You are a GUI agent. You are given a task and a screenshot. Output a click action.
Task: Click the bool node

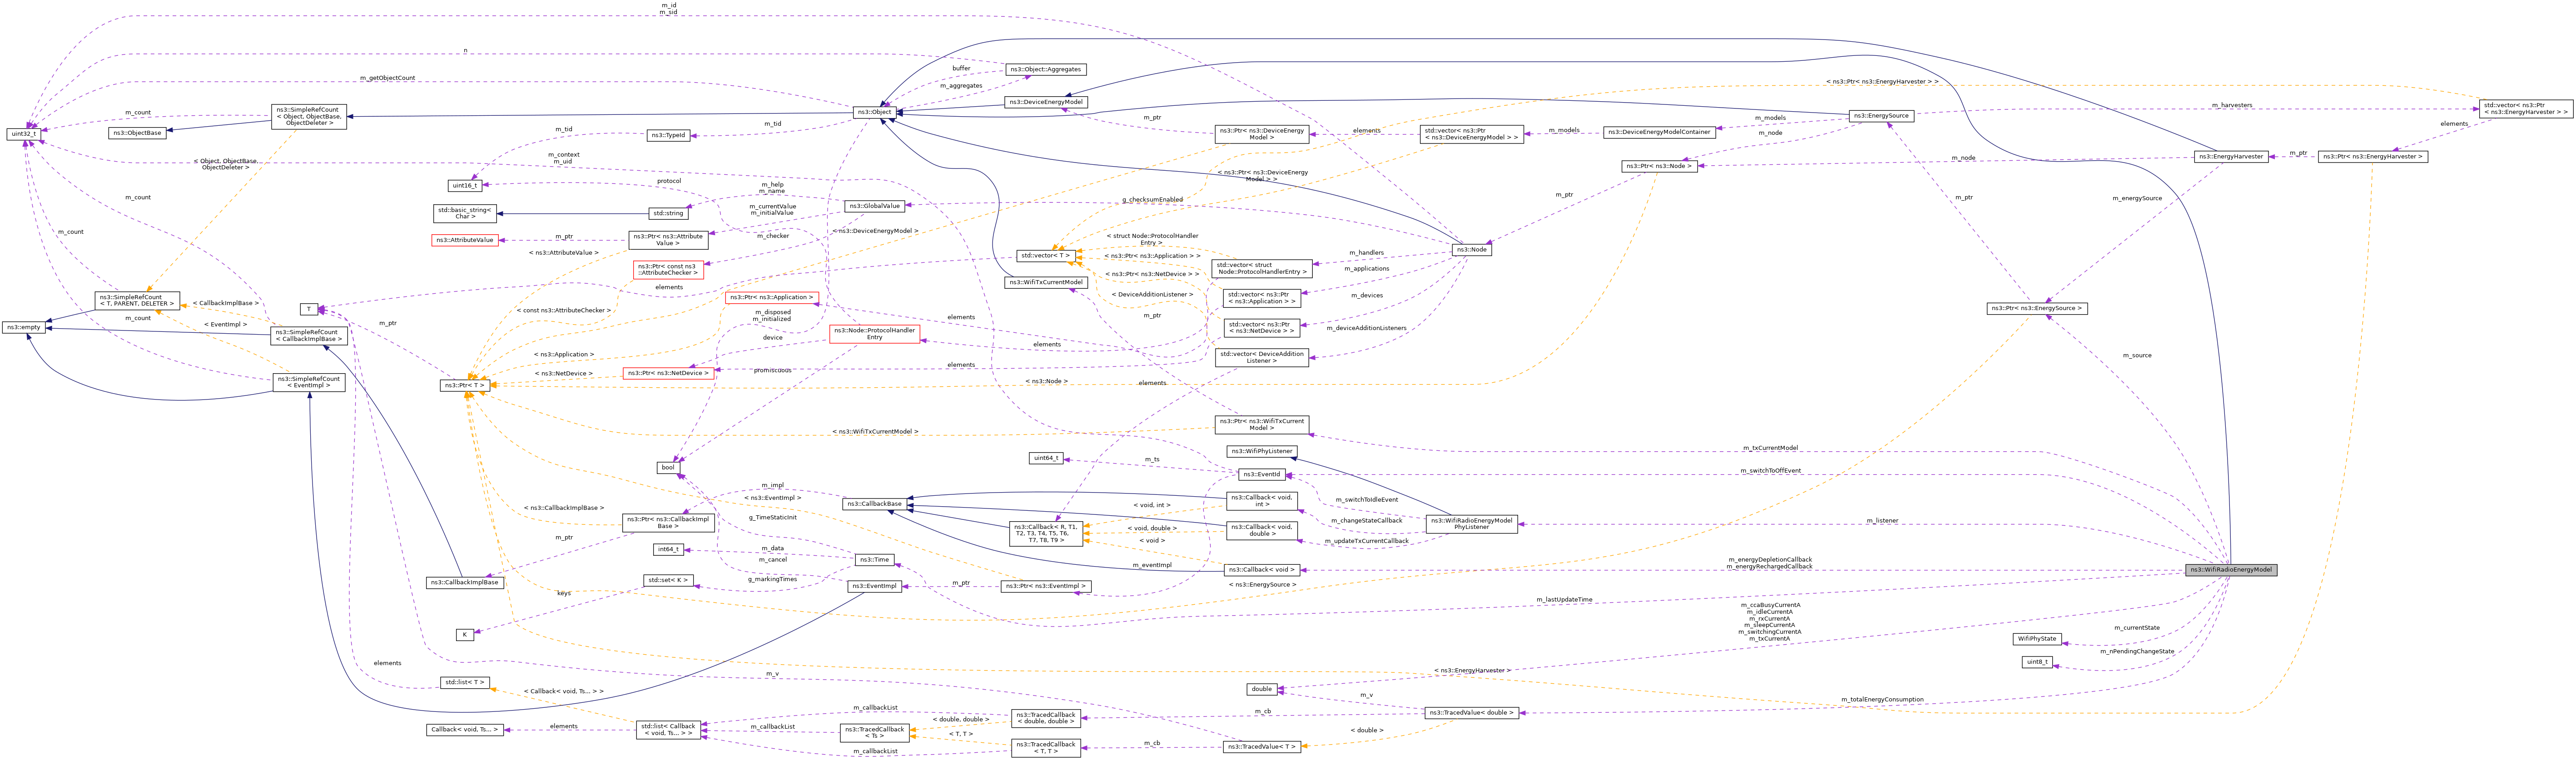point(668,468)
